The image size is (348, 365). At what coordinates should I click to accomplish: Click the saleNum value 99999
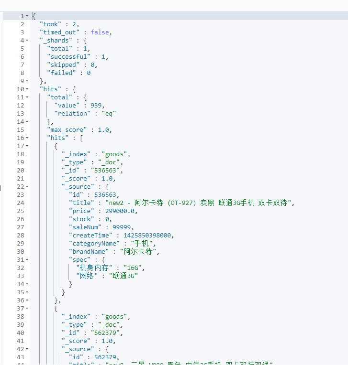click(122, 227)
